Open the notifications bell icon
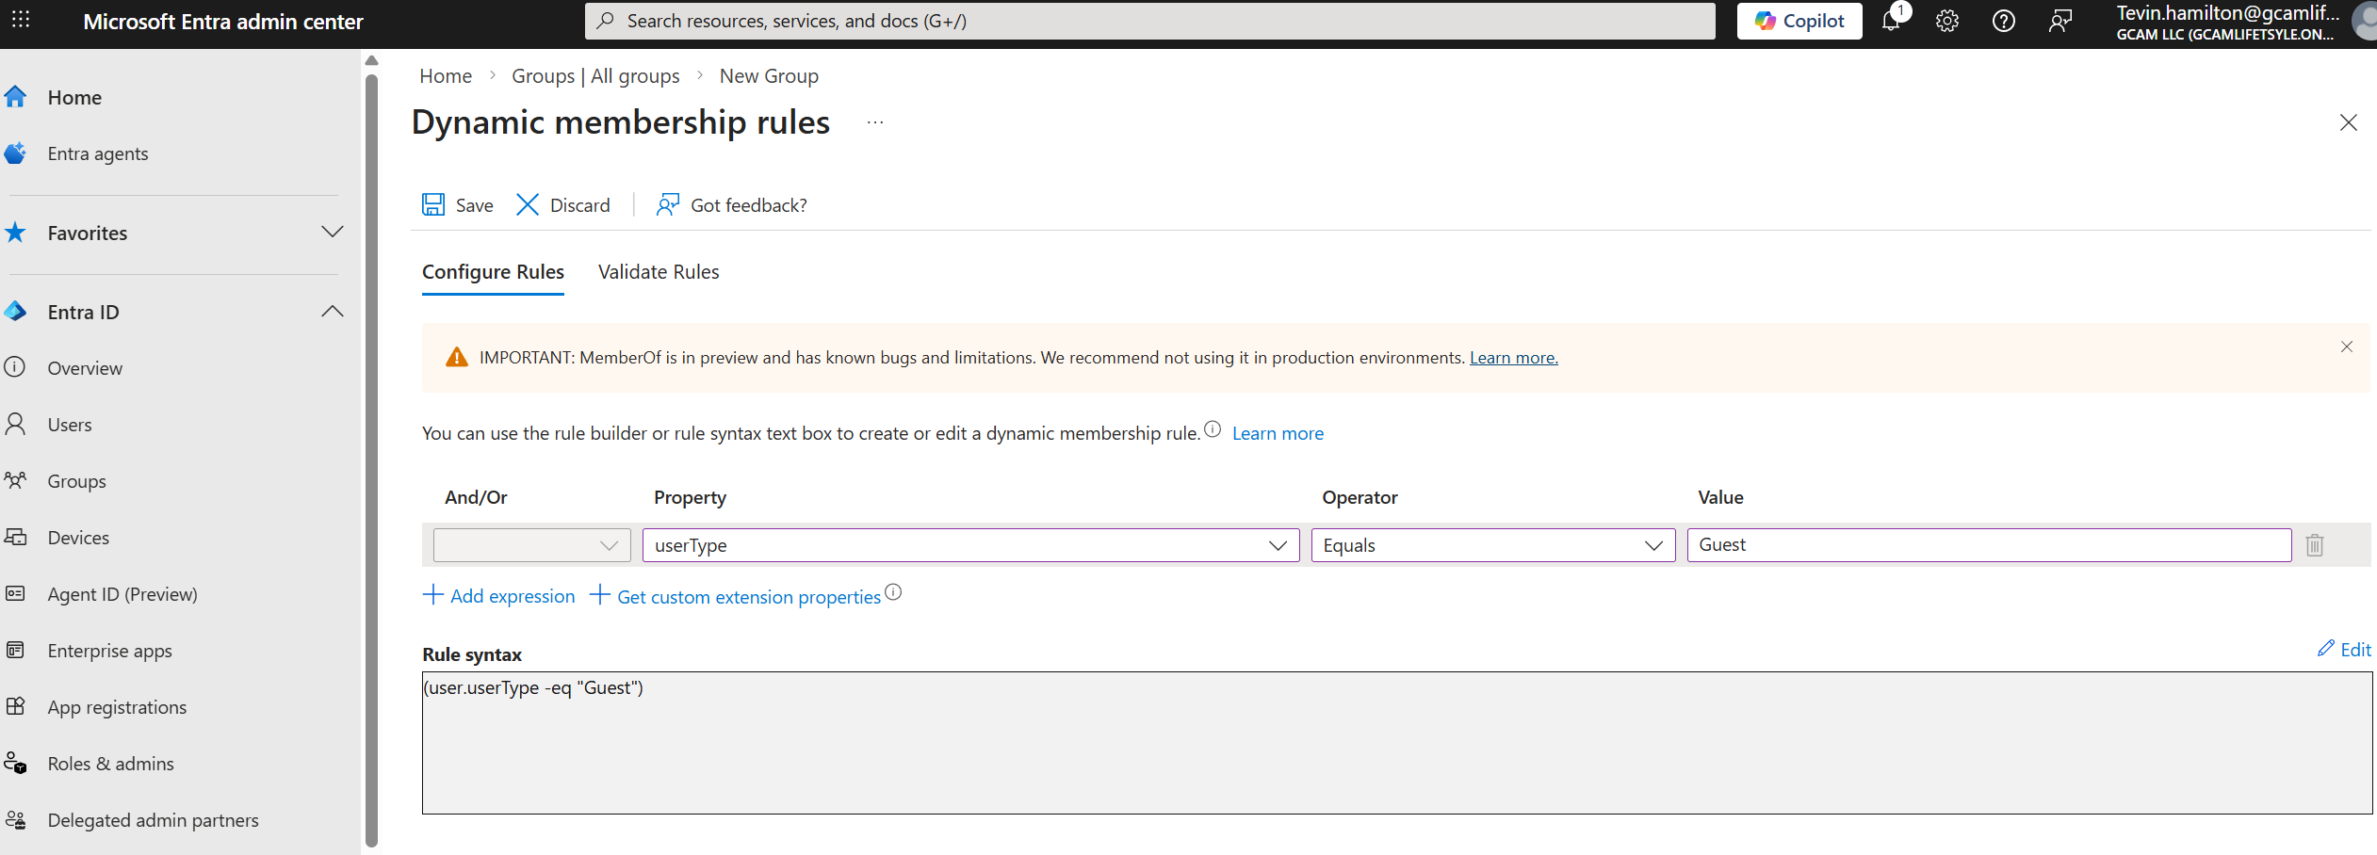The height and width of the screenshot is (855, 2377). 1892,21
